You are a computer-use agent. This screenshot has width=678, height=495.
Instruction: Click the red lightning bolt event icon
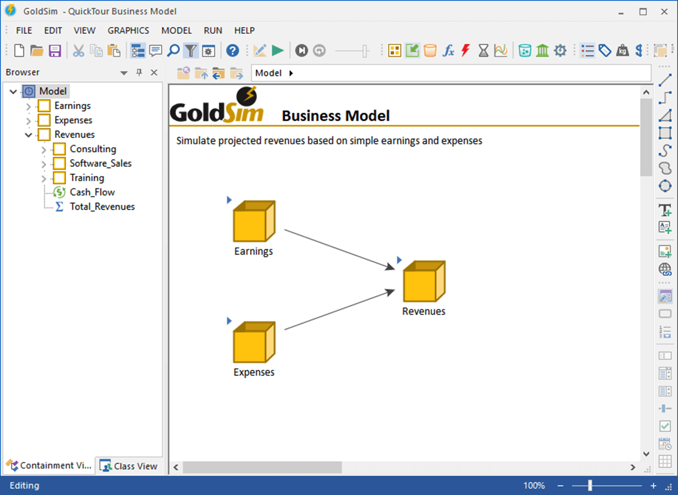pos(466,51)
